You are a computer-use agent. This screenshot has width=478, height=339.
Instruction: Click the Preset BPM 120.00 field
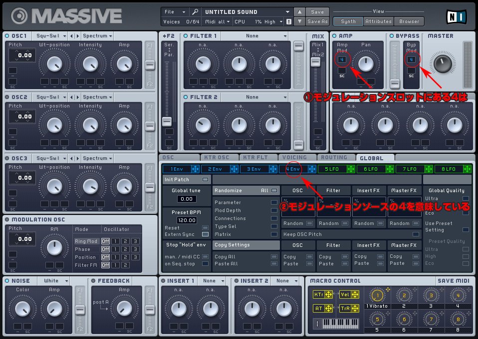(x=187, y=220)
